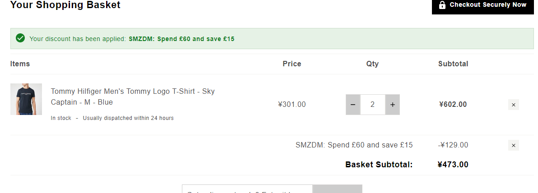Click the Items column header

point(20,64)
